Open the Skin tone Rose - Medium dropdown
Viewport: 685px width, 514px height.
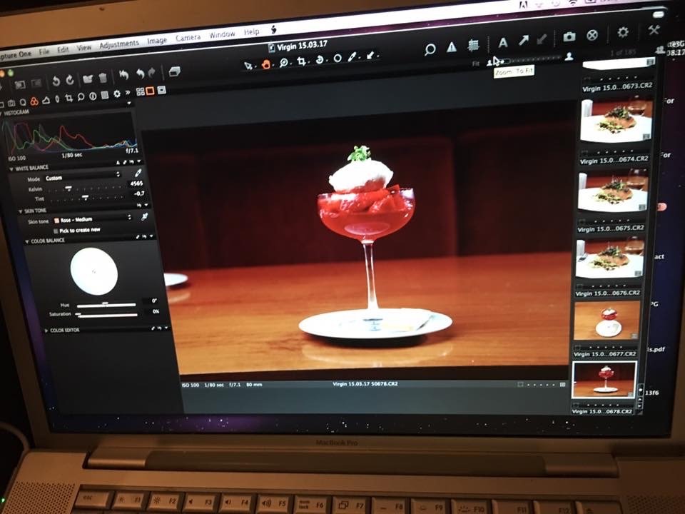(92, 219)
